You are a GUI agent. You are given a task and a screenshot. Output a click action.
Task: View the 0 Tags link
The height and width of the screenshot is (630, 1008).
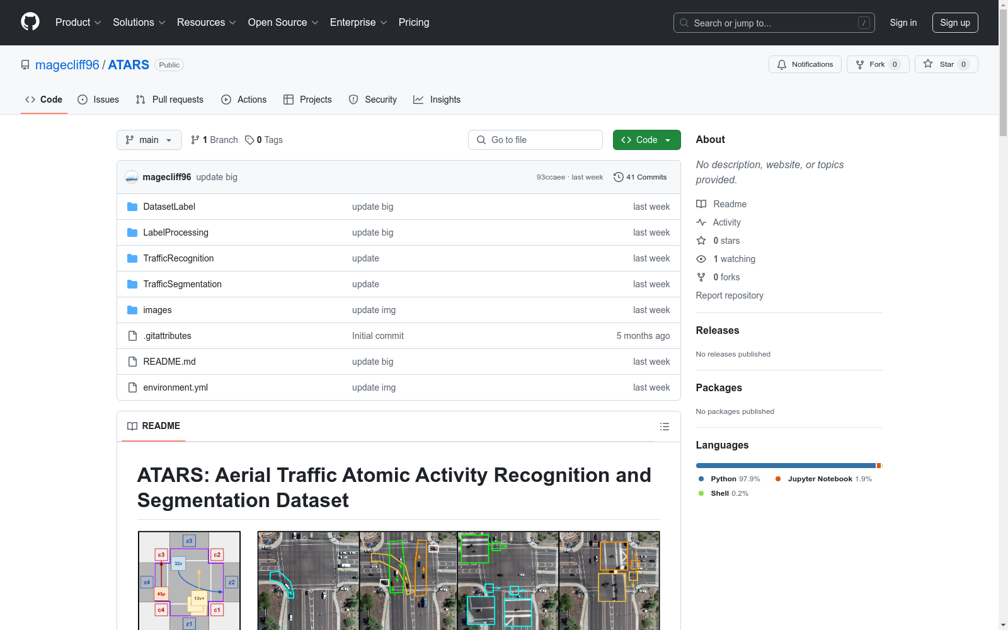tap(264, 140)
